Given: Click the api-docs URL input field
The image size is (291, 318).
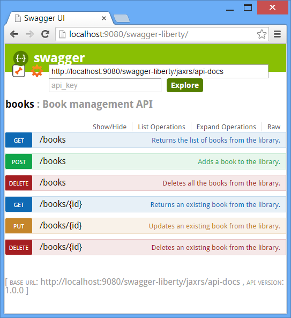Looking at the screenshot, I should tap(159, 71).
